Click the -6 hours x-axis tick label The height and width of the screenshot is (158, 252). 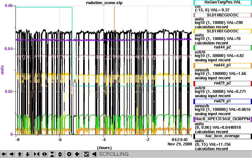tap(60, 139)
